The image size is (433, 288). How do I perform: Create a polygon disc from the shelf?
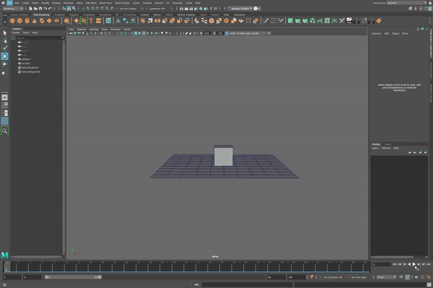click(56, 21)
